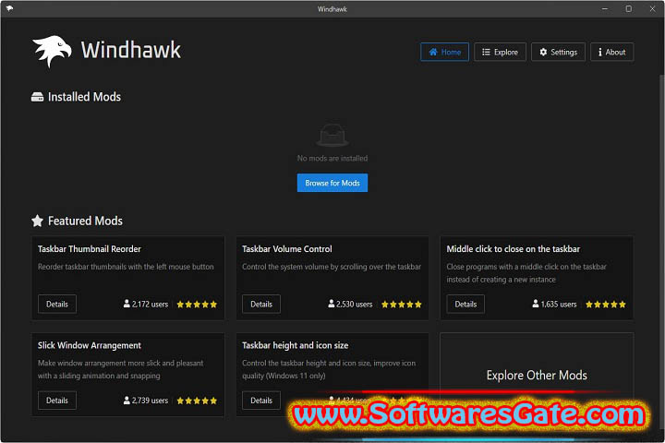Click the Featured Mods heading
The image size is (665, 443).
[85, 221]
